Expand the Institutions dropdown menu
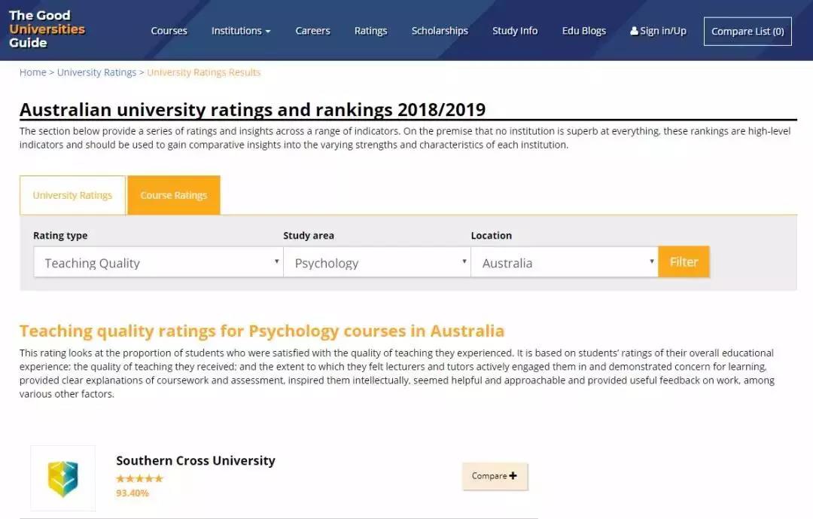The image size is (813, 519). coord(241,31)
